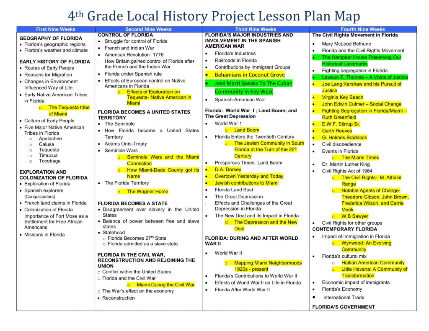Click Lawson E. Thomas – A Voice of Justice
The height and width of the screenshot is (331, 429).
point(365,77)
